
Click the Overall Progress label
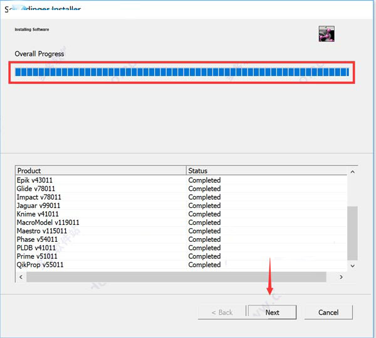pyautogui.click(x=39, y=54)
